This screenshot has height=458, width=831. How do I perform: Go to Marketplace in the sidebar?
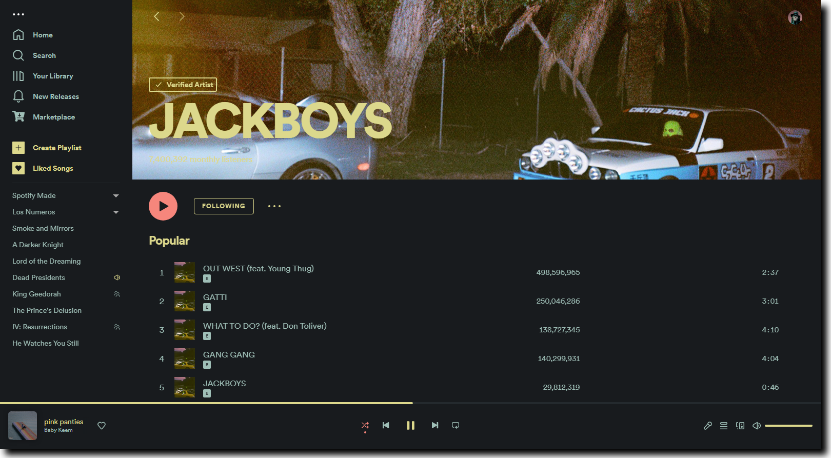[x=53, y=117]
